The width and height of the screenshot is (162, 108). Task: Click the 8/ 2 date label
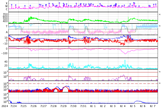coord(103,106)
